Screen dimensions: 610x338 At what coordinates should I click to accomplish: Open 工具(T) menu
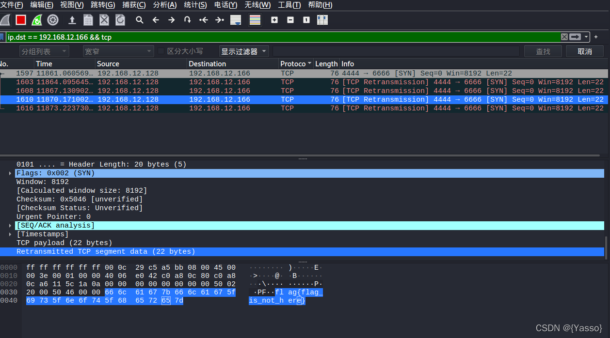pos(289,5)
